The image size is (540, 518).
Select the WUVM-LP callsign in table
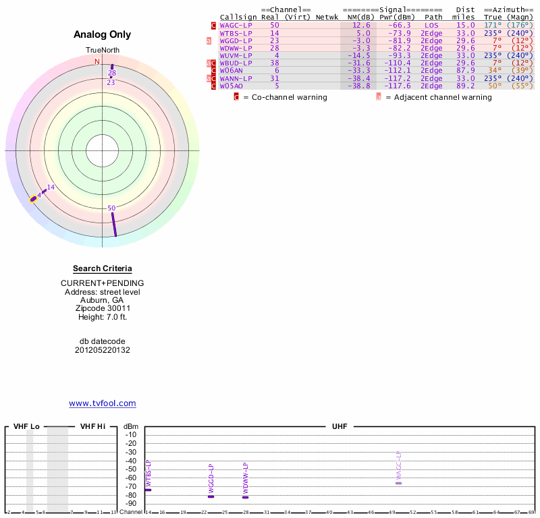(x=236, y=55)
